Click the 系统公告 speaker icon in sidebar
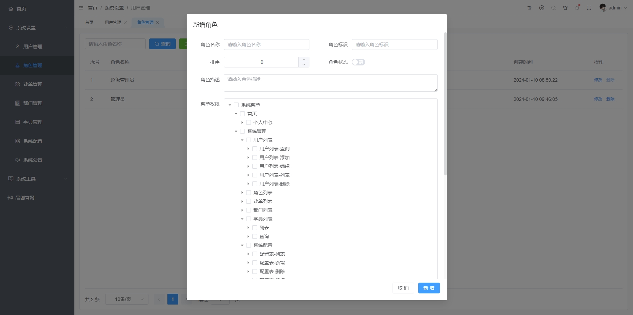 point(18,160)
